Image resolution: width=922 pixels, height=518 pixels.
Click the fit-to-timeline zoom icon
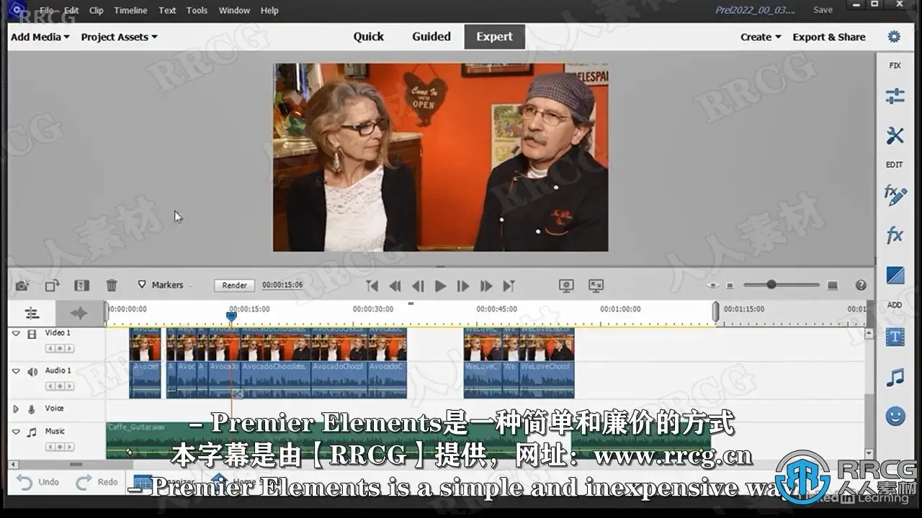[713, 286]
